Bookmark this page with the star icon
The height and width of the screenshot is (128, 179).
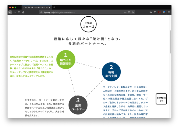133,12
